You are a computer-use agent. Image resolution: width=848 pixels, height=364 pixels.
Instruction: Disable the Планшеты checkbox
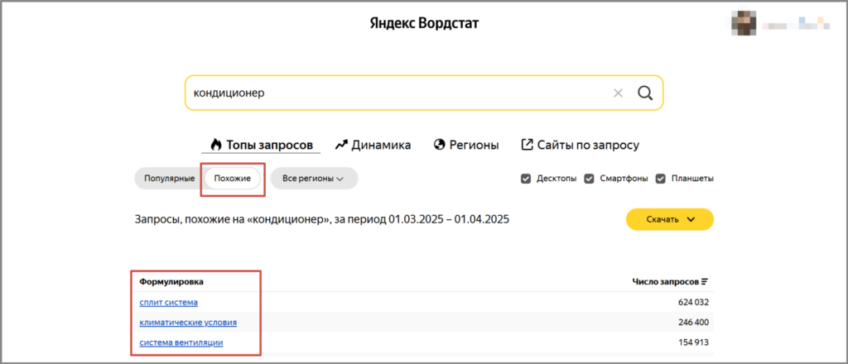click(661, 178)
